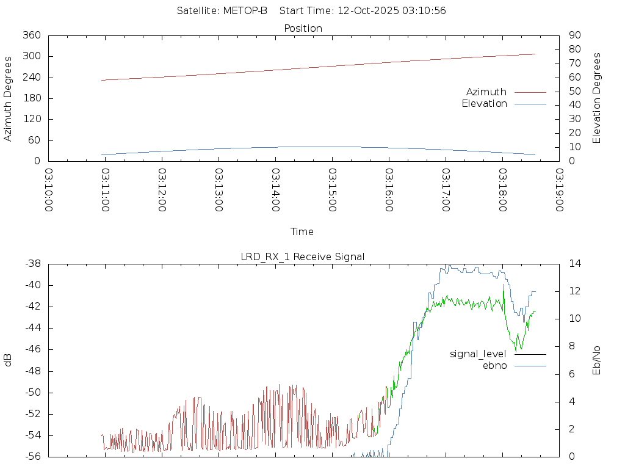Click the 'LRD_RX_1 Receive Signal' plot title
Screen dimensions: 625x469
pos(303,257)
